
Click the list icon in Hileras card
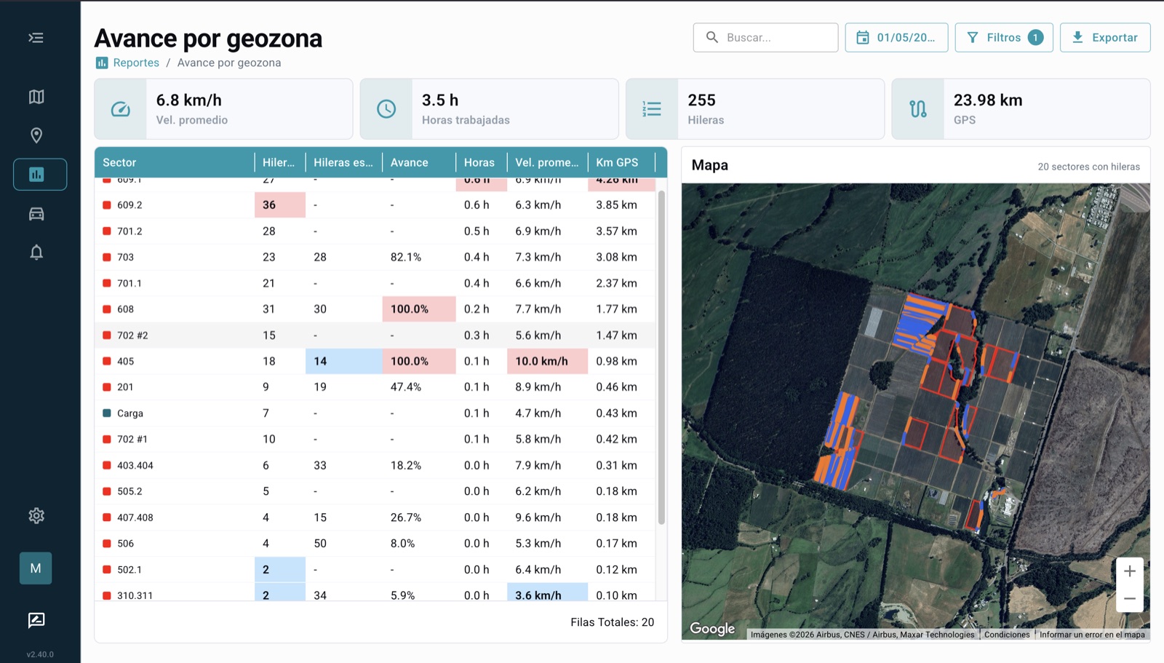pos(652,109)
